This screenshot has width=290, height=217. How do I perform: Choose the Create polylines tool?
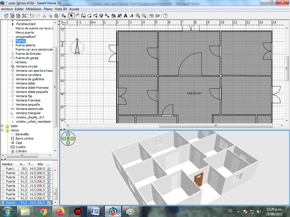point(95,16)
